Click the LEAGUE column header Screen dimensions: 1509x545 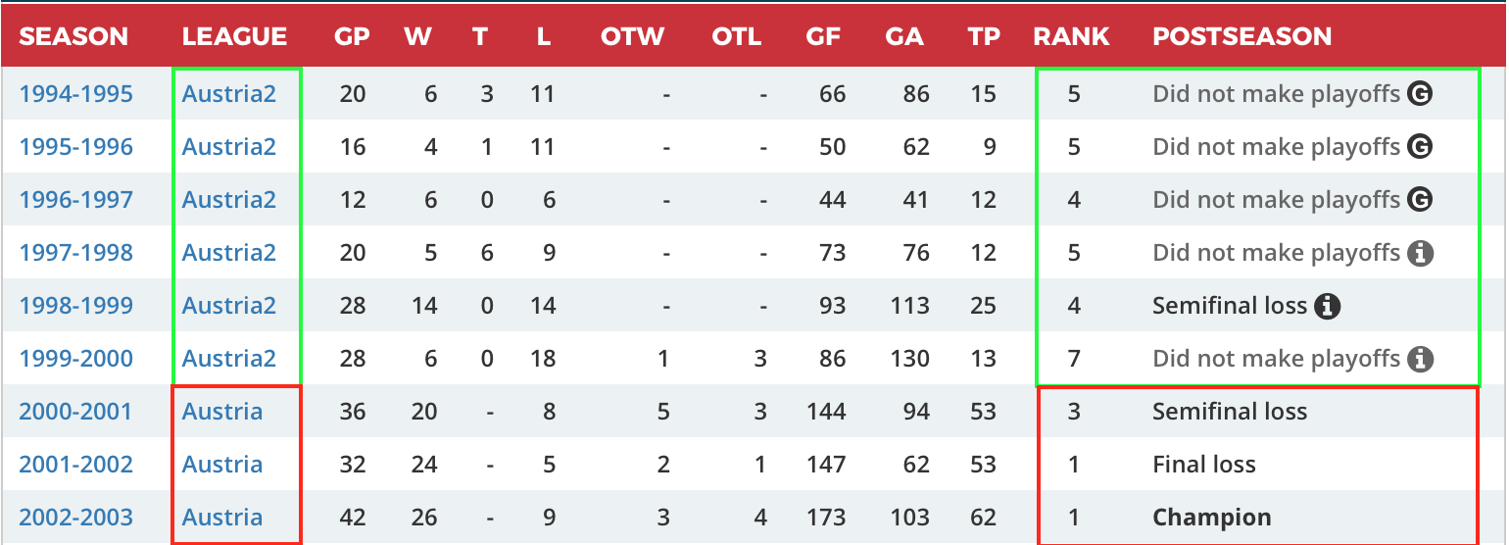234,37
